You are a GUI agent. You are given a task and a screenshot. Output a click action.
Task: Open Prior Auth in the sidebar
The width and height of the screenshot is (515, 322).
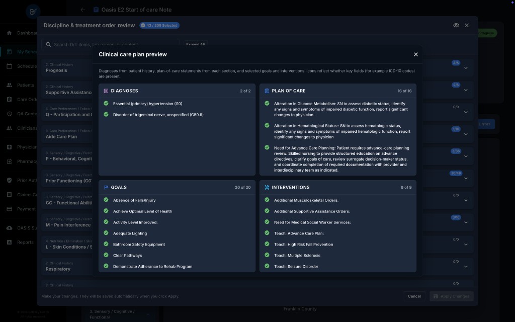click(21, 181)
